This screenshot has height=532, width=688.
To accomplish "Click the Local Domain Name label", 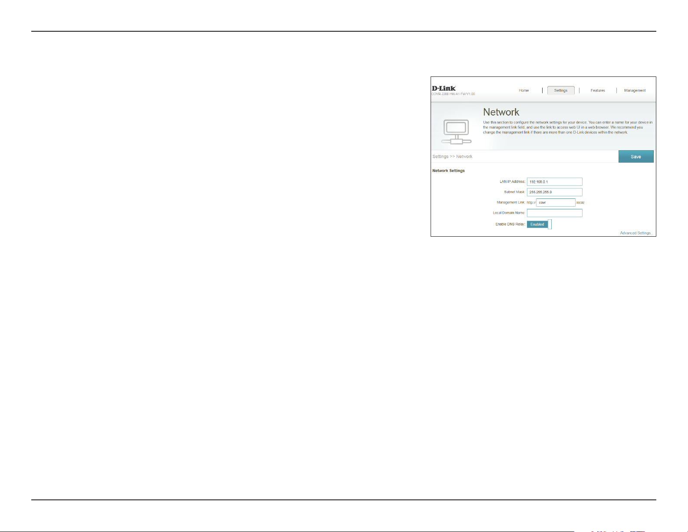I will tap(509, 213).
